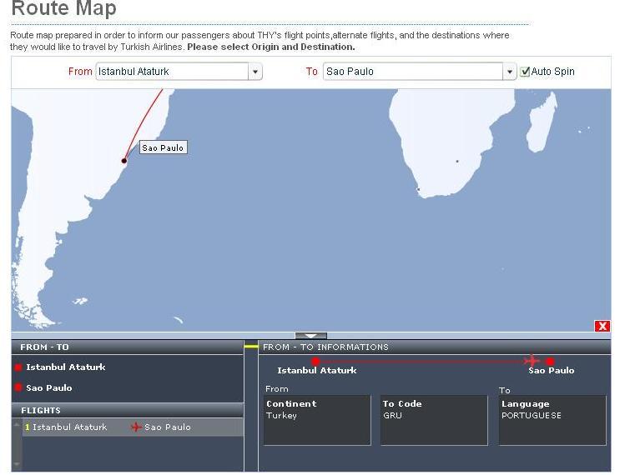Click Istanbul Ataturk label in informations panel
Screen dimensions: 620x475
[x=317, y=371]
